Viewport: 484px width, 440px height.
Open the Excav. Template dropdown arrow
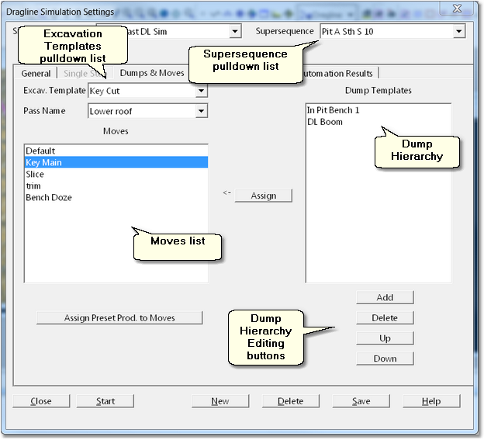[x=201, y=91]
